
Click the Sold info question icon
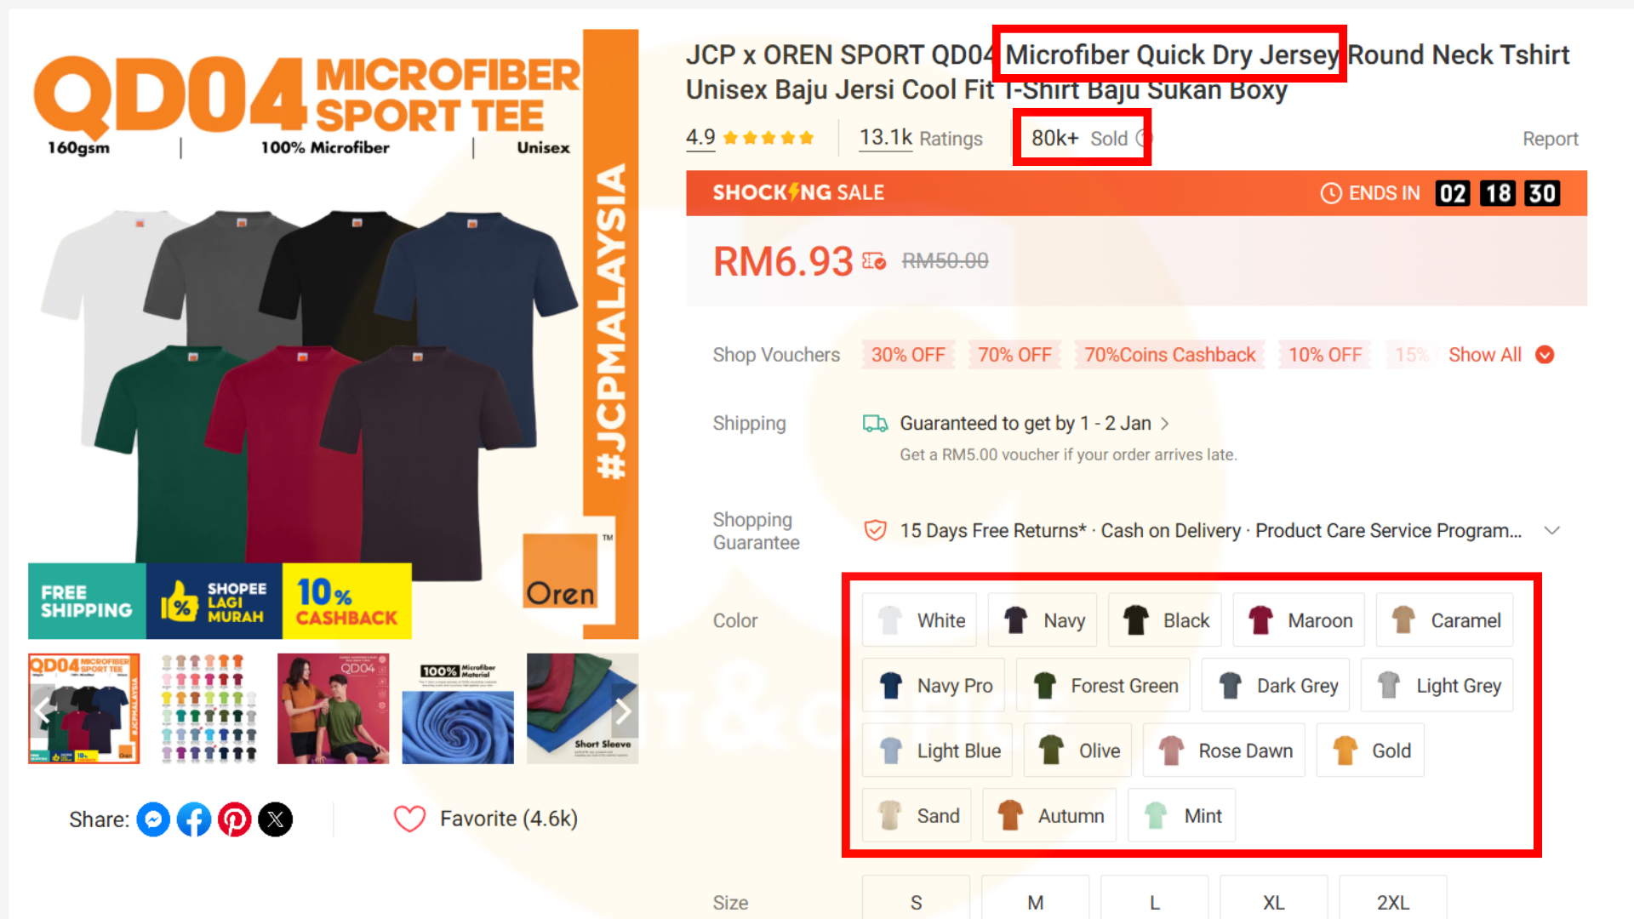click(1142, 139)
